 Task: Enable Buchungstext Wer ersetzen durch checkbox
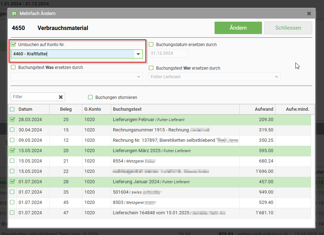click(151, 68)
